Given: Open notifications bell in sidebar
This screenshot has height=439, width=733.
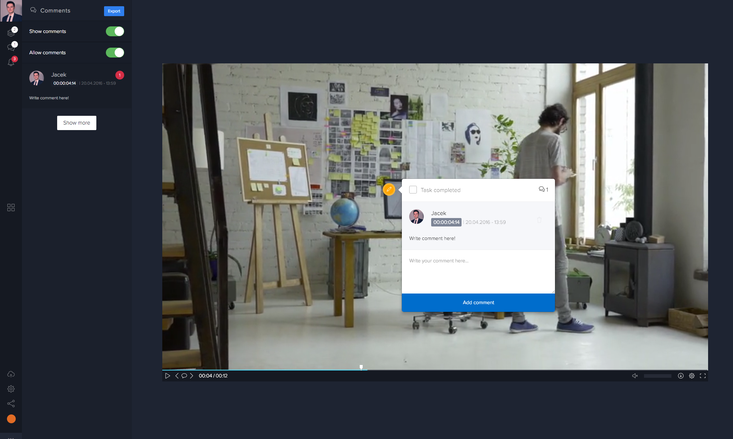Looking at the screenshot, I should click(x=11, y=62).
